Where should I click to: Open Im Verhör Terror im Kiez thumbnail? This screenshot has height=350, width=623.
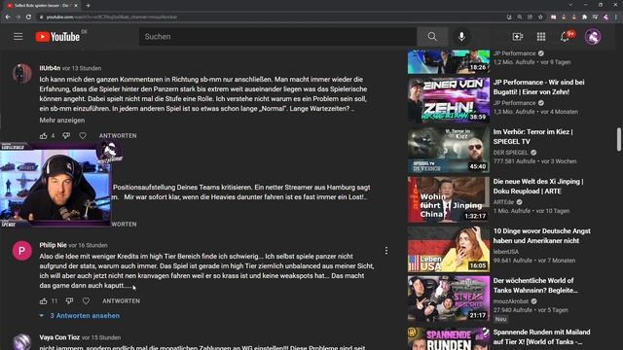(449, 150)
